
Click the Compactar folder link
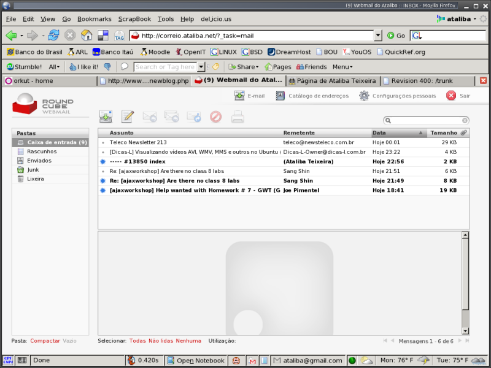pyautogui.click(x=45, y=341)
